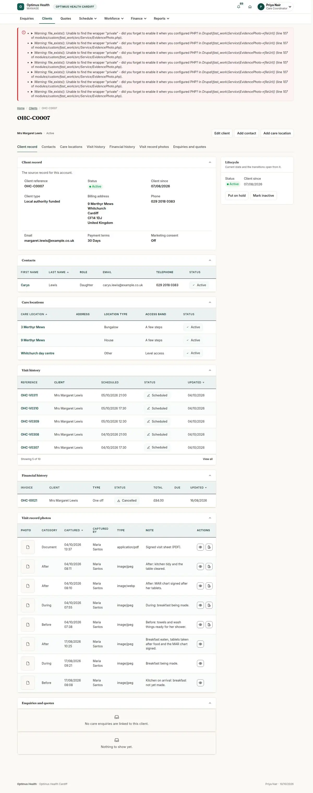The height and width of the screenshot is (793, 313).
Task: Open thumbnail of 04/10/2026 08:11 photo
Action: tap(28, 566)
